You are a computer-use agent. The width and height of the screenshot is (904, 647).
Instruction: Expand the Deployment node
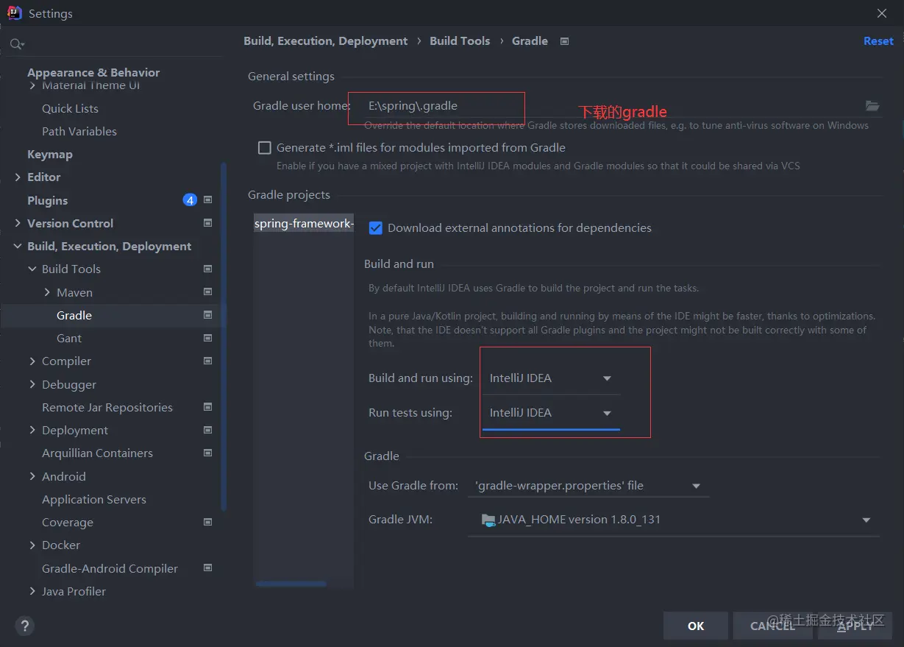point(32,430)
